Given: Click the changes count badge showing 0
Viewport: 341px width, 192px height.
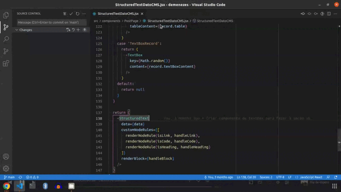Looking at the screenshot, I should pyautogui.click(x=85, y=30).
